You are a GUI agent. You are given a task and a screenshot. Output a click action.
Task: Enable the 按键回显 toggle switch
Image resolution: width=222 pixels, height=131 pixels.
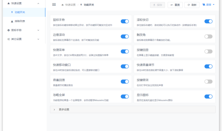click(x=208, y=52)
